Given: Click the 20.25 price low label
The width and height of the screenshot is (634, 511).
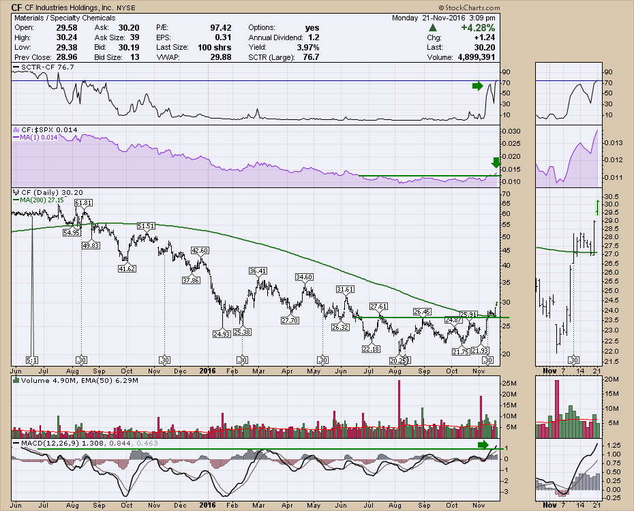Looking at the screenshot, I should [x=399, y=360].
